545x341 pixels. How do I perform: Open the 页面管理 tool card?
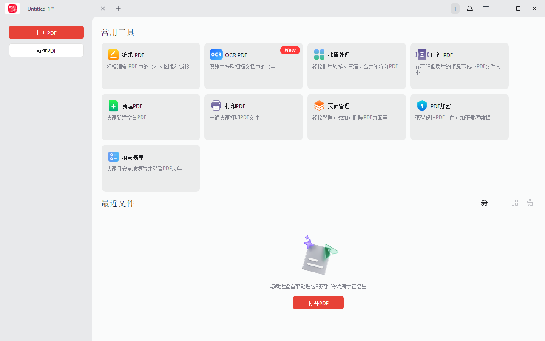coord(357,117)
